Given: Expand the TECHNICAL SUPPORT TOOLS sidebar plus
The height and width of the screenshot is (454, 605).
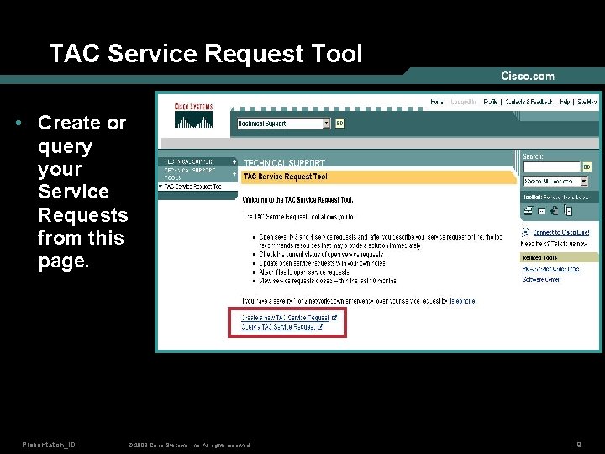Looking at the screenshot, I should (x=234, y=174).
